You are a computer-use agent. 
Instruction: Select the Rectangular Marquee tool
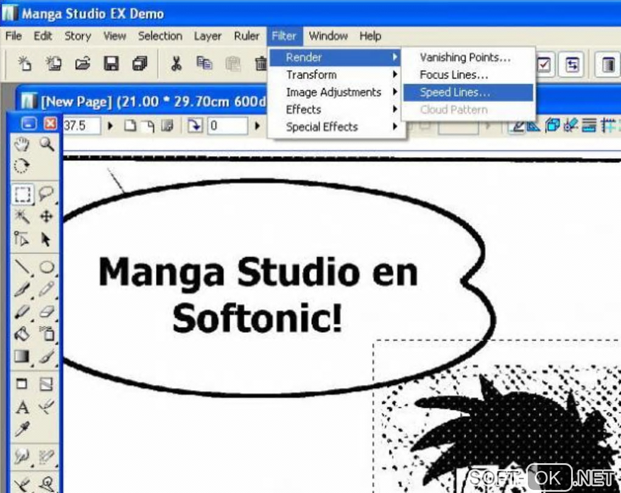coord(22,194)
